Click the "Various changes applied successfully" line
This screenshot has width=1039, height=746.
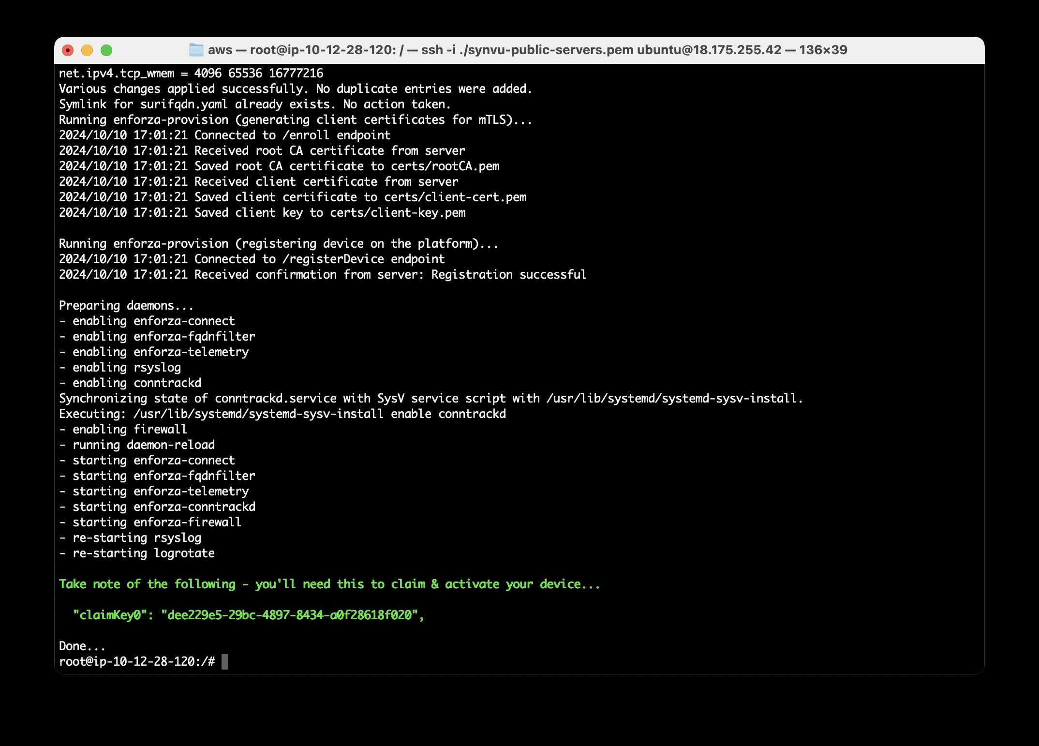pos(296,89)
